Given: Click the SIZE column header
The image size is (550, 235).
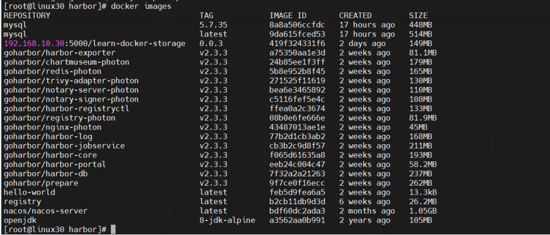Looking at the screenshot, I should coord(418,15).
